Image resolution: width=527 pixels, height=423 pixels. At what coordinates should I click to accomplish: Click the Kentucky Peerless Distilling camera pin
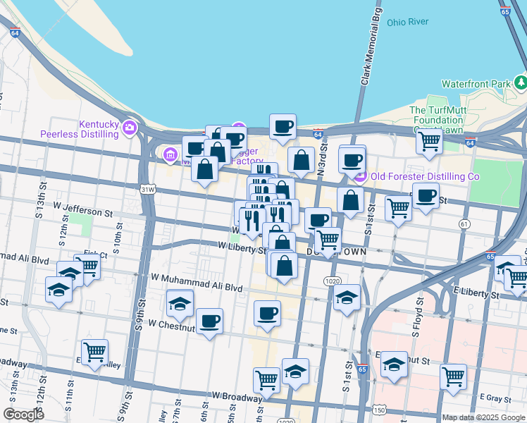click(130, 128)
